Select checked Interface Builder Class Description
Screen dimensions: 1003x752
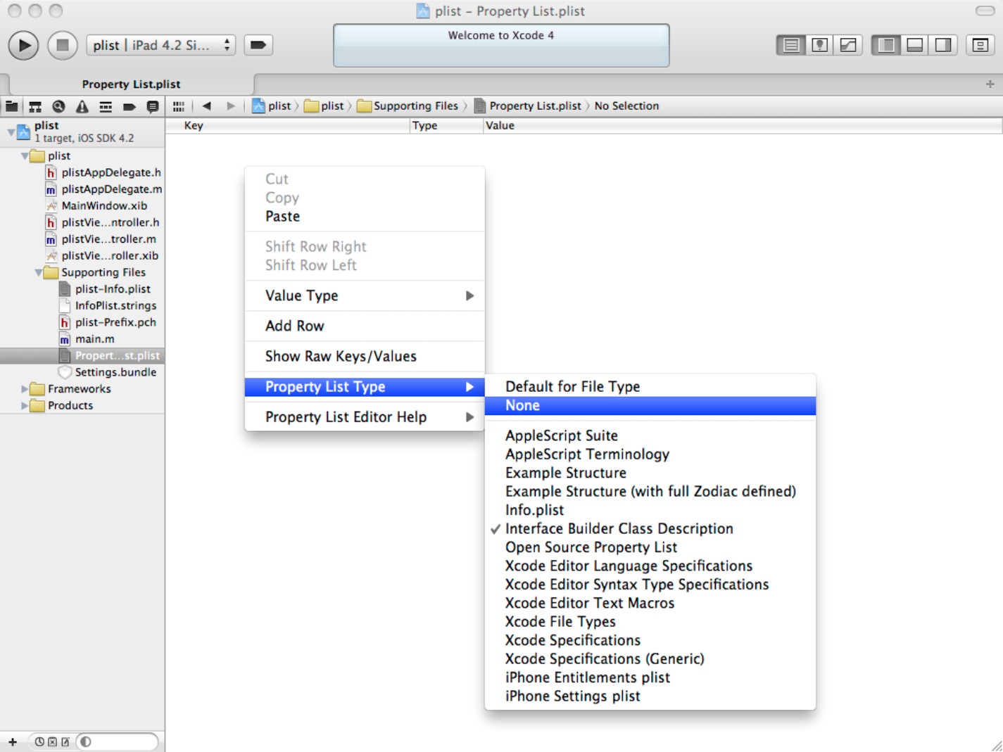tap(650, 529)
